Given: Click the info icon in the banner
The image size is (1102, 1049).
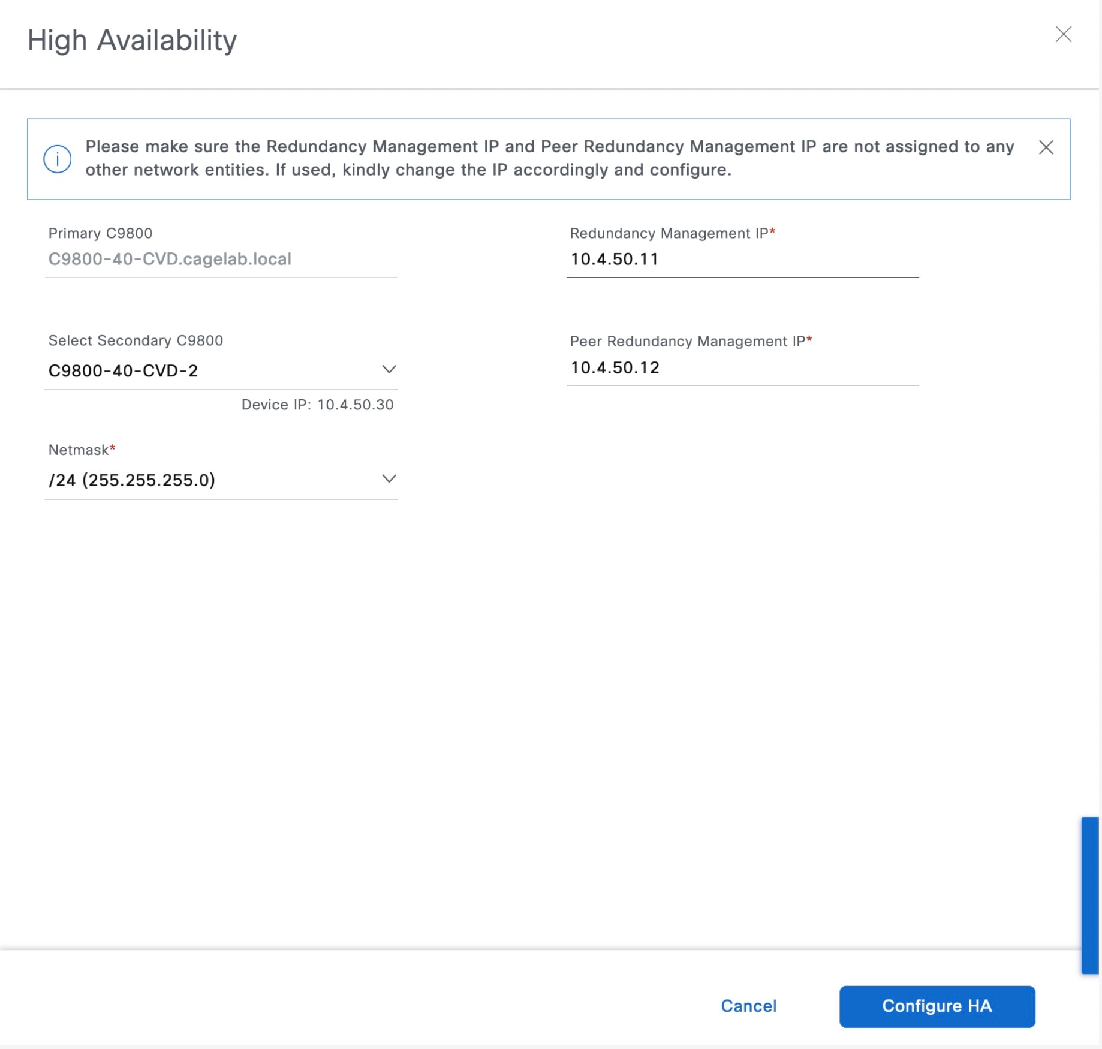Looking at the screenshot, I should click(x=58, y=159).
